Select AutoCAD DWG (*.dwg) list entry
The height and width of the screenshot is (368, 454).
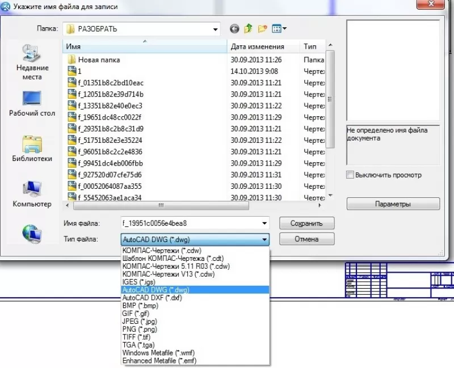click(195, 290)
